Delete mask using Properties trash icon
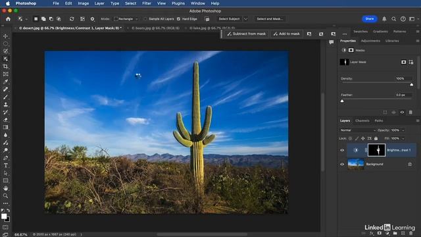The width and height of the screenshot is (421, 237). [x=410, y=113]
